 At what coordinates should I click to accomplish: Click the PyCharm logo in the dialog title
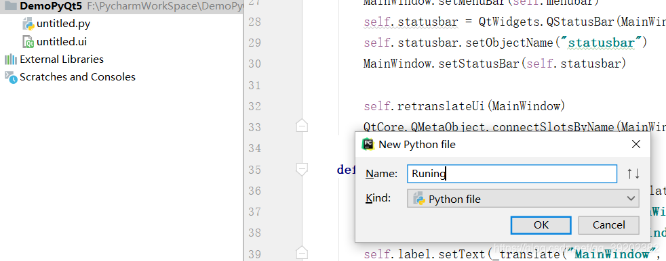point(368,144)
